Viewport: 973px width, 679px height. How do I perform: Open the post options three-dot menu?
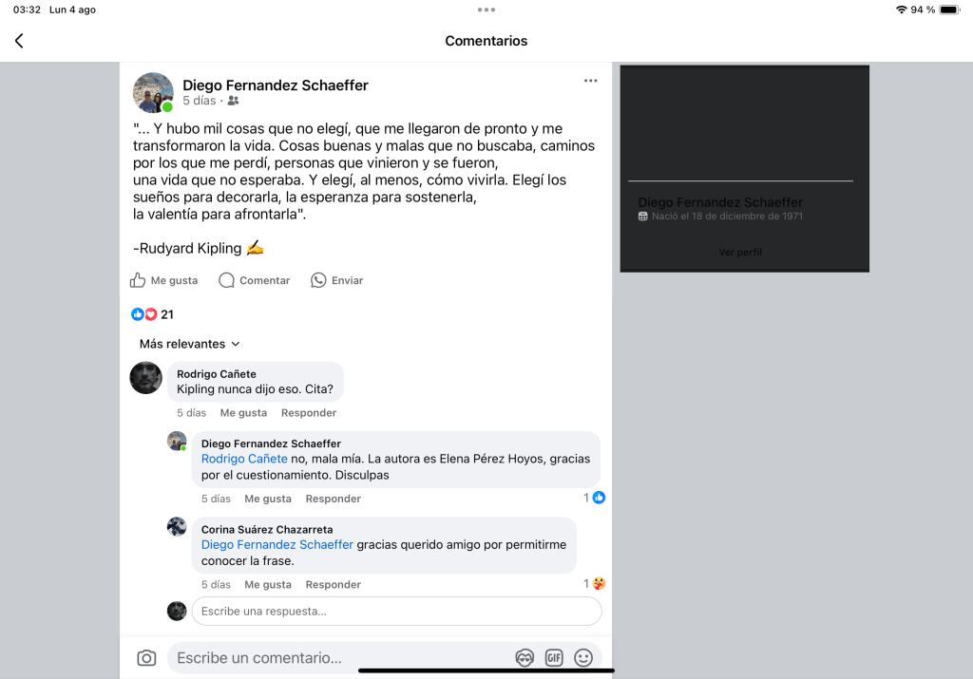tap(591, 82)
